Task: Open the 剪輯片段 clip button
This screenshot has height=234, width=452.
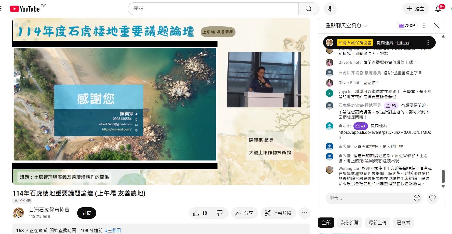Action: click(278, 213)
